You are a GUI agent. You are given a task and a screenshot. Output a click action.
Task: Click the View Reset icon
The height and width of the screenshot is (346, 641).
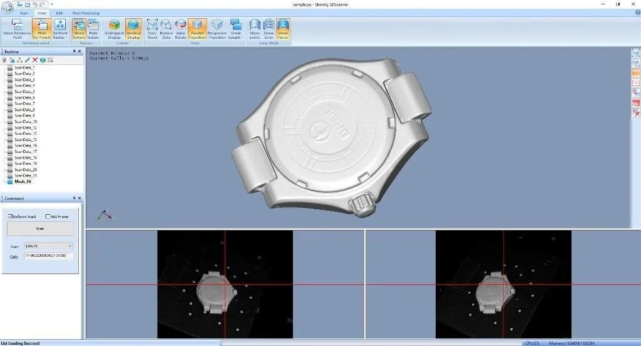[x=151, y=29]
